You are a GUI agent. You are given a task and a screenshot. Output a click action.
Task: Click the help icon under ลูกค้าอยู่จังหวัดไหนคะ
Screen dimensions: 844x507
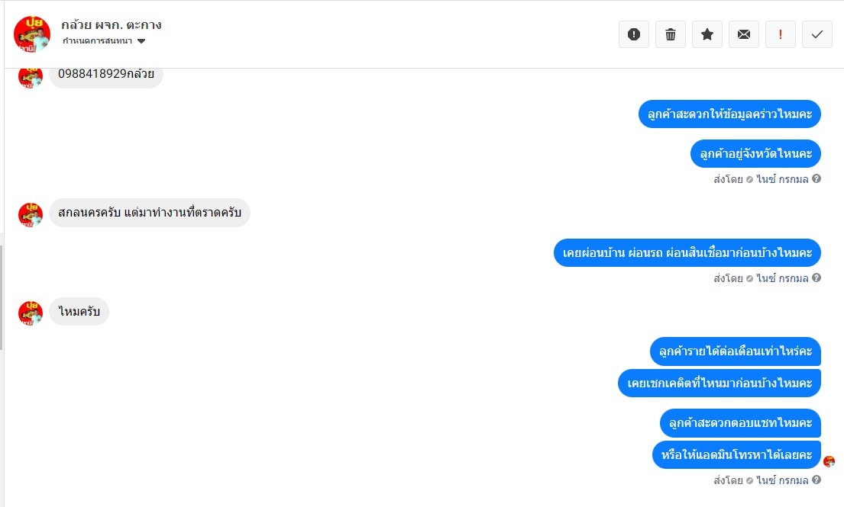(817, 179)
